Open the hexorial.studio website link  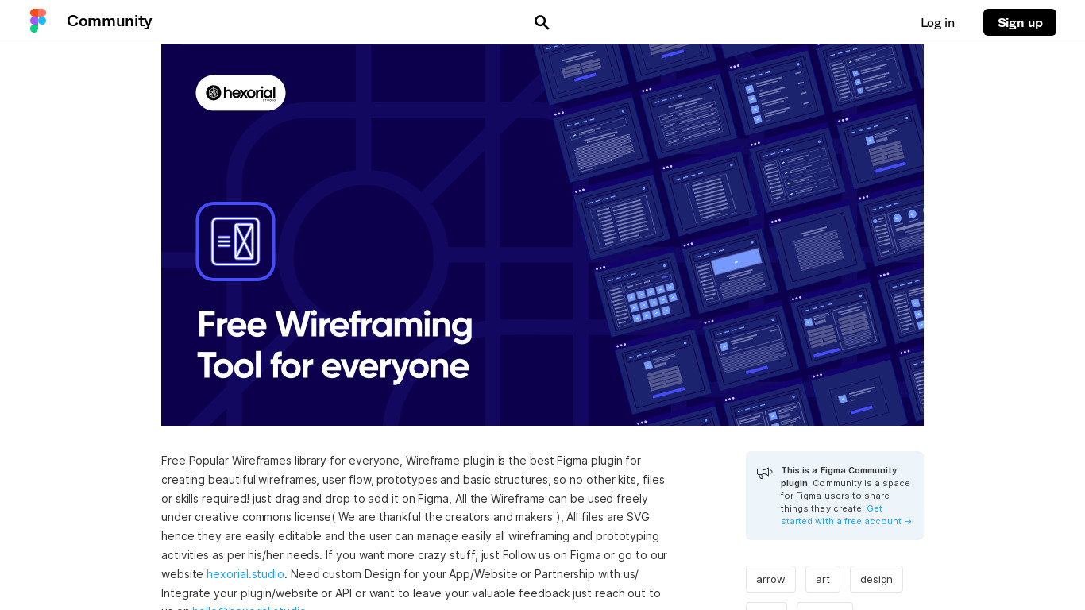[x=245, y=573]
